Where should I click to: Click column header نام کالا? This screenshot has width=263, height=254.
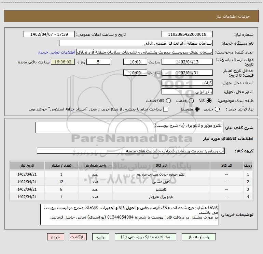point(161,165)
